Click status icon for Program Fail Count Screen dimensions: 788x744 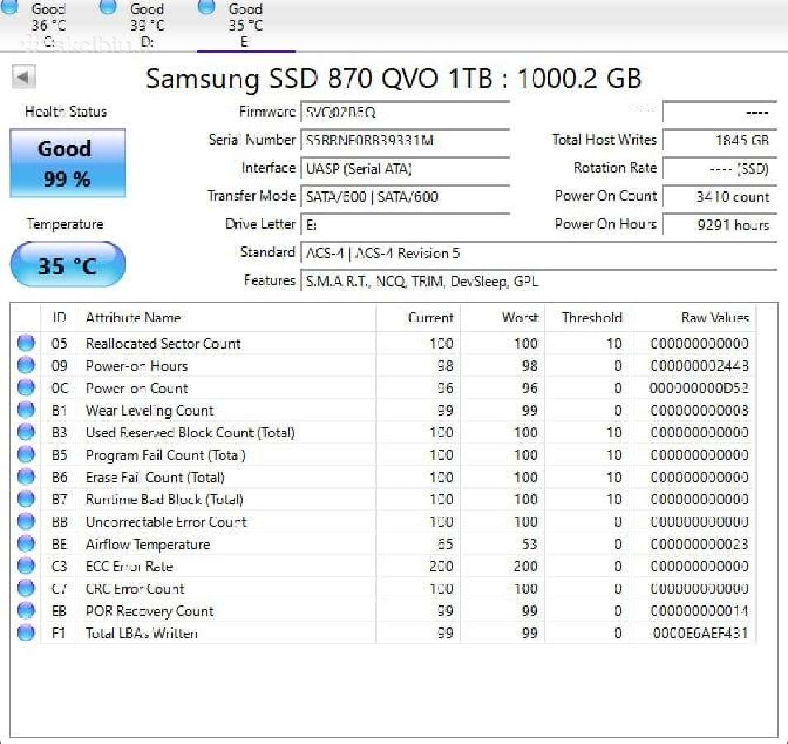[26, 455]
